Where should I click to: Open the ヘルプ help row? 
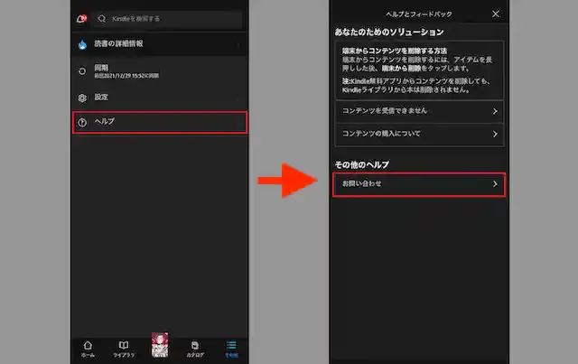pyautogui.click(x=160, y=123)
